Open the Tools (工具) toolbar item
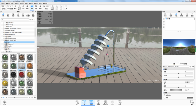This screenshot has width=196, height=106. [x=66, y=7]
